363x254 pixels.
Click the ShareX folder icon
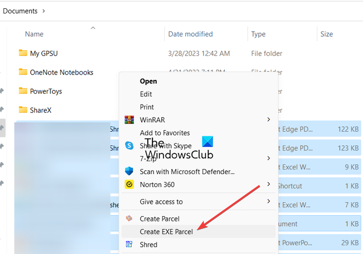coord(23,110)
